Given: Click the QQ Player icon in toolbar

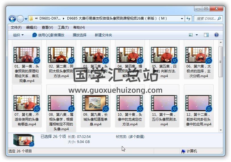Looking at the screenshot, I should tap(35, 35).
